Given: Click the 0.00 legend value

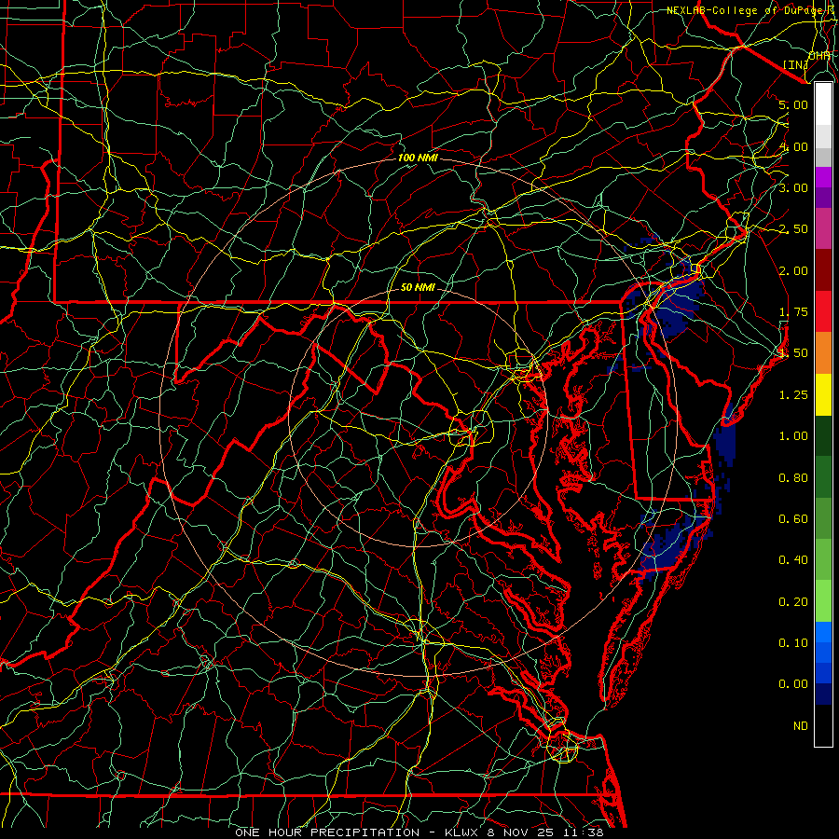Looking at the screenshot, I should [793, 684].
